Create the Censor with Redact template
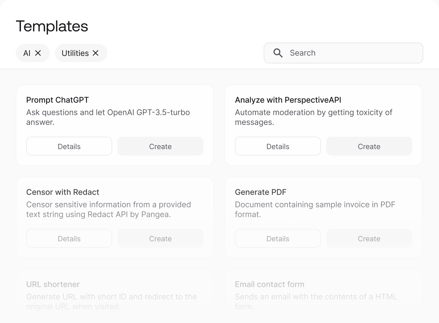439x323 pixels. click(x=160, y=239)
